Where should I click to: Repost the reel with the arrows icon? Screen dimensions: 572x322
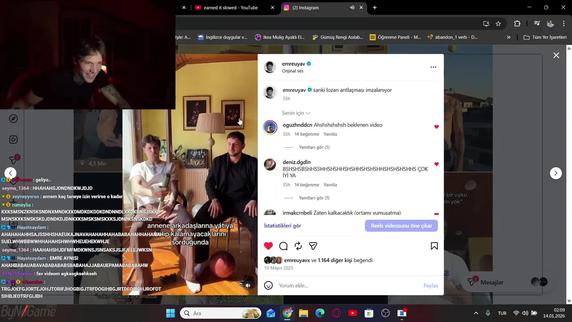298,246
